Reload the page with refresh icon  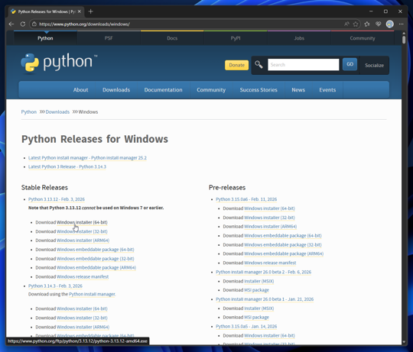point(23,24)
